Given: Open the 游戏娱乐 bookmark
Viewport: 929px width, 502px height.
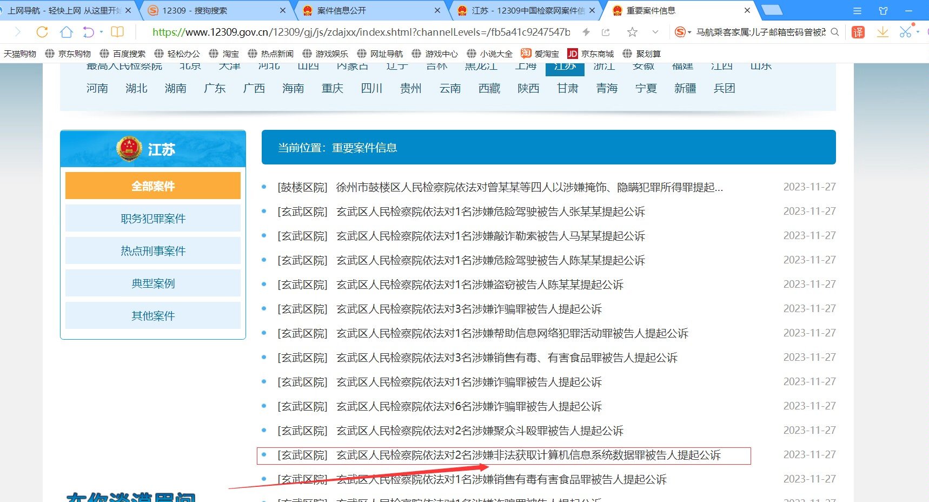Looking at the screenshot, I should tap(326, 54).
